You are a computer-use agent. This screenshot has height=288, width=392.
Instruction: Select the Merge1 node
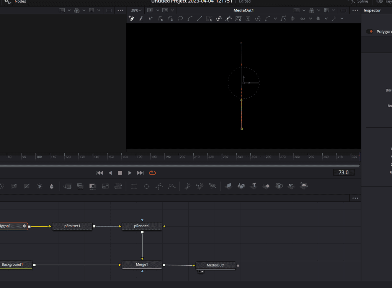(x=142, y=265)
